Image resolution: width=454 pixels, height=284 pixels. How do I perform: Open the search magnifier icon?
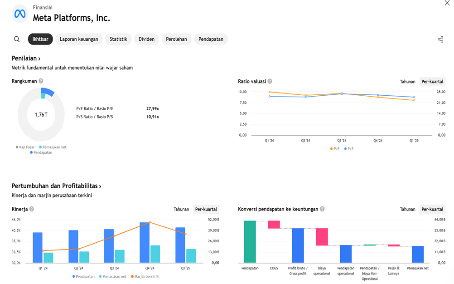[17, 39]
